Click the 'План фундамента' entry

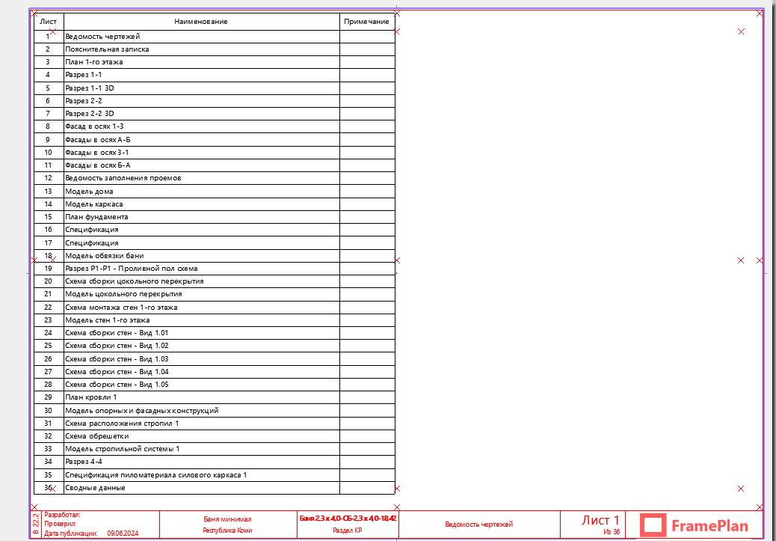(x=96, y=217)
